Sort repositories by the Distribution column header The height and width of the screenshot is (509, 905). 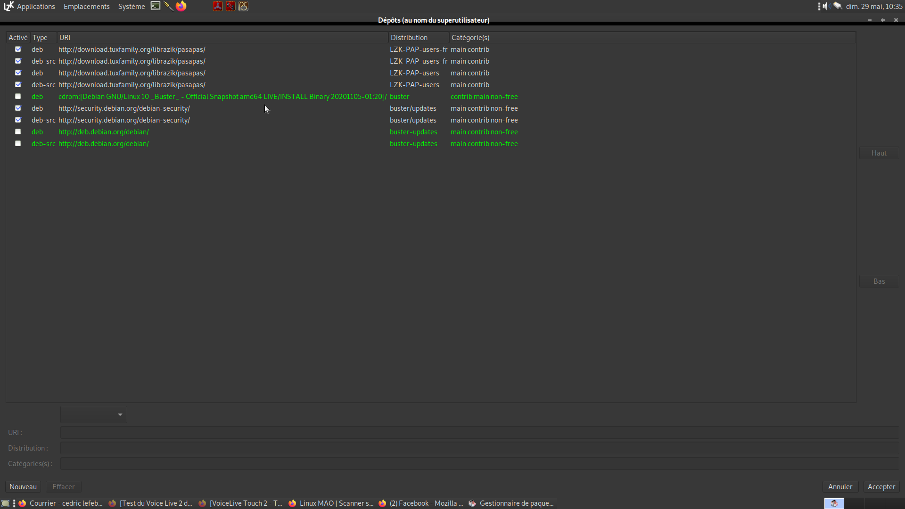click(x=409, y=38)
